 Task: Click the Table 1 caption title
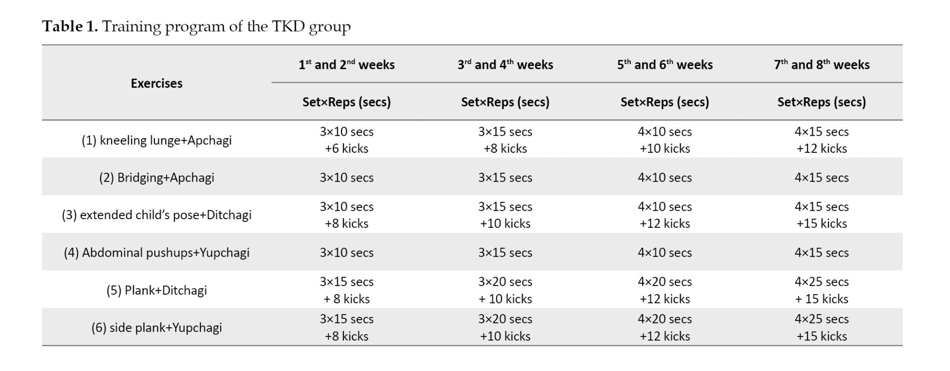tap(196, 27)
